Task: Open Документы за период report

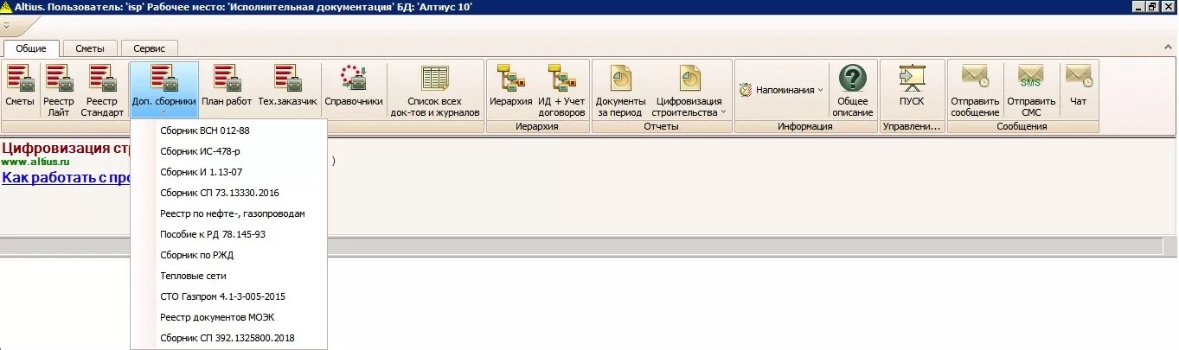Action: 620,89
